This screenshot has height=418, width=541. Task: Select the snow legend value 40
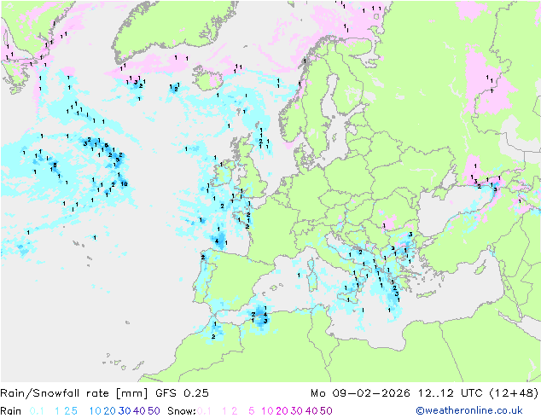(311, 411)
